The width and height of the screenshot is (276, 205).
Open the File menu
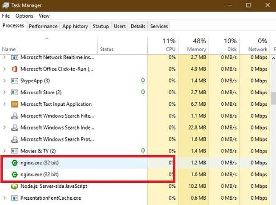(x=6, y=16)
